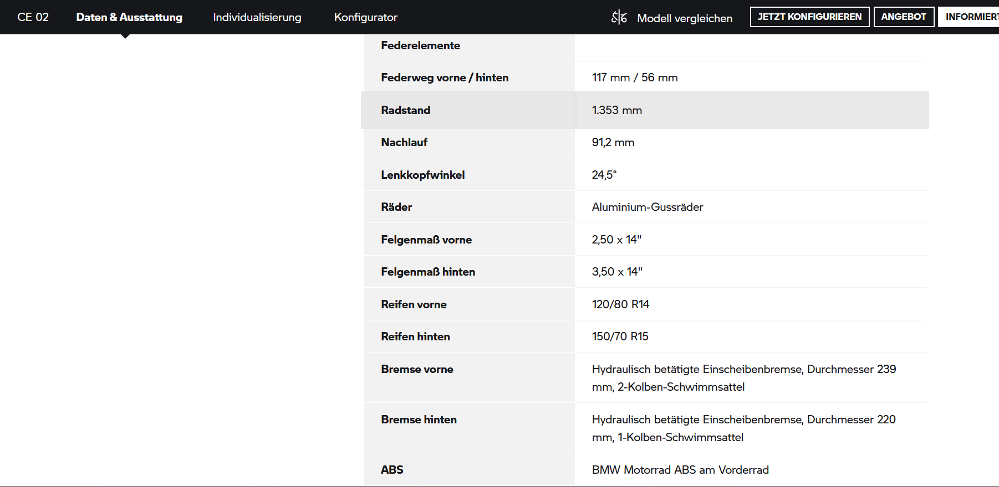Click the 1.353 mm wheelbase value

pos(616,110)
